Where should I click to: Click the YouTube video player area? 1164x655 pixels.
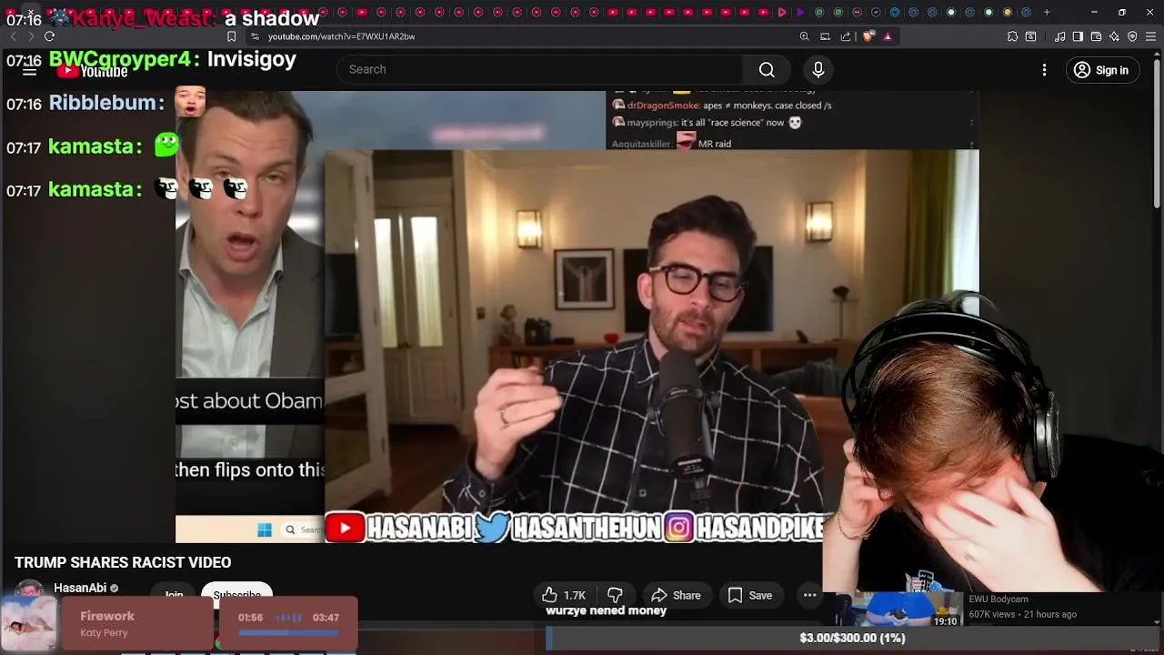coord(577,317)
